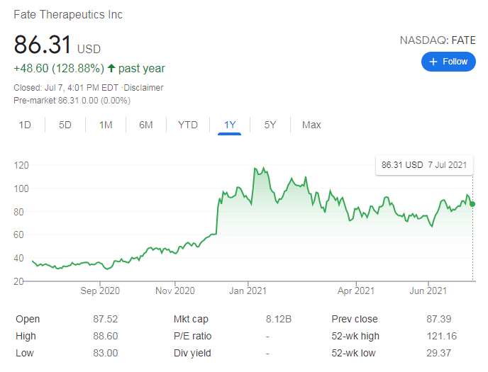Click the 120 y-axis label
The height and width of the screenshot is (372, 488).
21,165
